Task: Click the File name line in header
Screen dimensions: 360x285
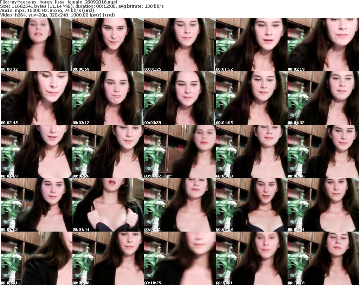Action: (59, 2)
